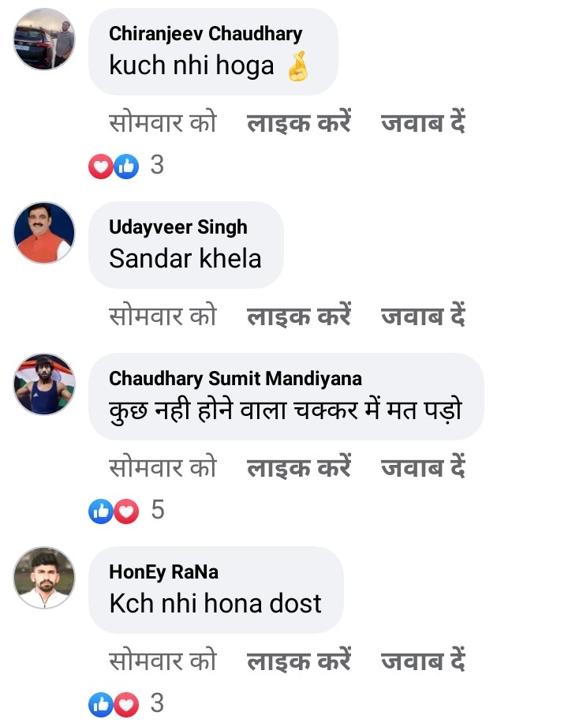The height and width of the screenshot is (723, 568).
Task: Reply to Chaudhary Sumit Mandiyana's comment
Action: 424,468
